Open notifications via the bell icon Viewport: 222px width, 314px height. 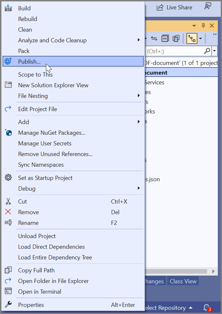pos(207,308)
